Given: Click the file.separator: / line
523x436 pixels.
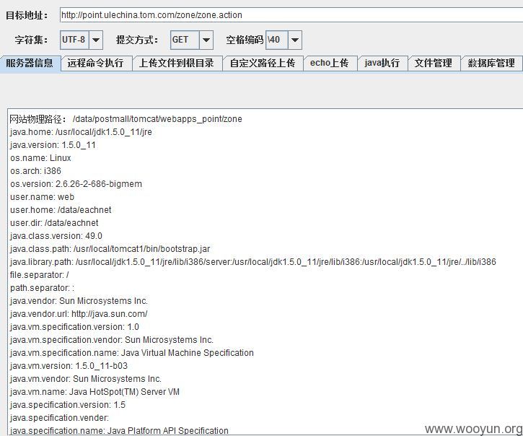Looking at the screenshot, I should 40,275.
